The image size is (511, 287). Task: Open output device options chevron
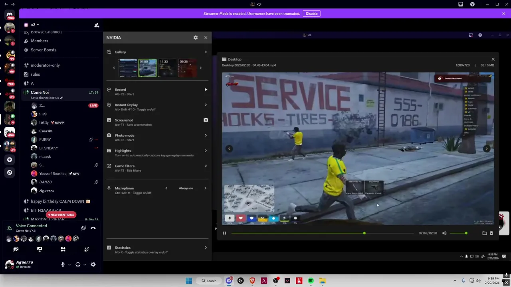click(x=85, y=264)
